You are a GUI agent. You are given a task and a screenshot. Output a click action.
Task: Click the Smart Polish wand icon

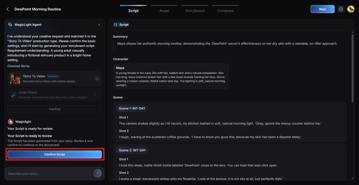point(14,94)
